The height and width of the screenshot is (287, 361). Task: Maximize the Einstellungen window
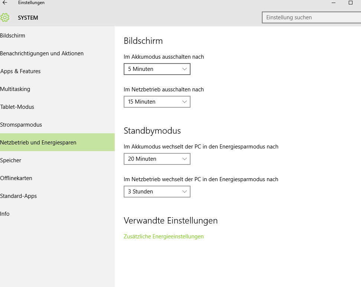[x=350, y=3]
